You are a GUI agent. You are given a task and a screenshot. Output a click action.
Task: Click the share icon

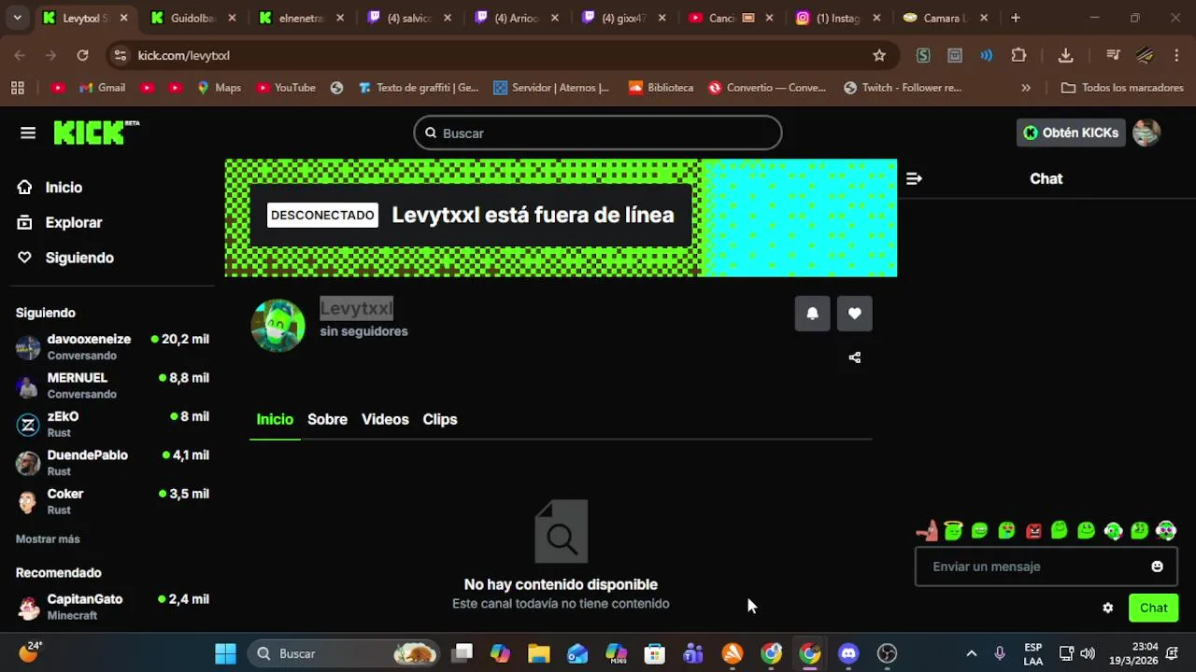[854, 357]
